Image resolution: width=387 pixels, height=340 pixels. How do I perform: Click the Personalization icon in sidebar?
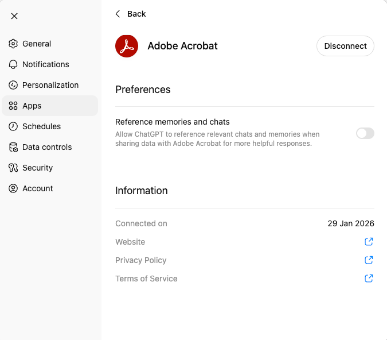point(13,85)
